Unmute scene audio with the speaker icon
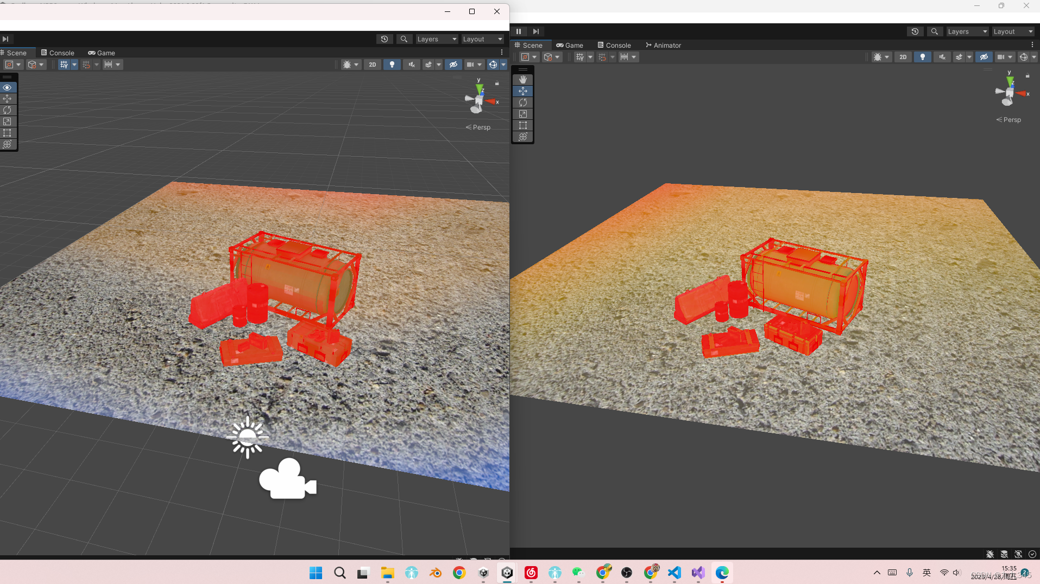The image size is (1040, 584). tap(943, 56)
